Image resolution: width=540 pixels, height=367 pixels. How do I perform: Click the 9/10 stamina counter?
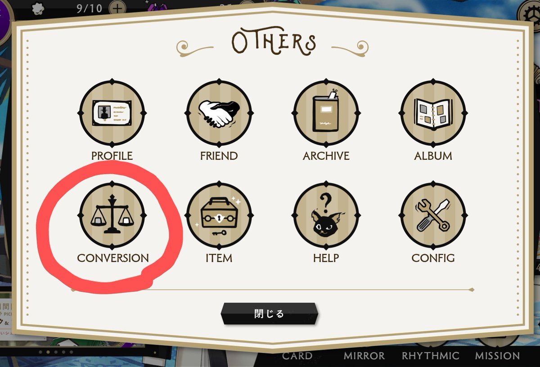coord(90,8)
